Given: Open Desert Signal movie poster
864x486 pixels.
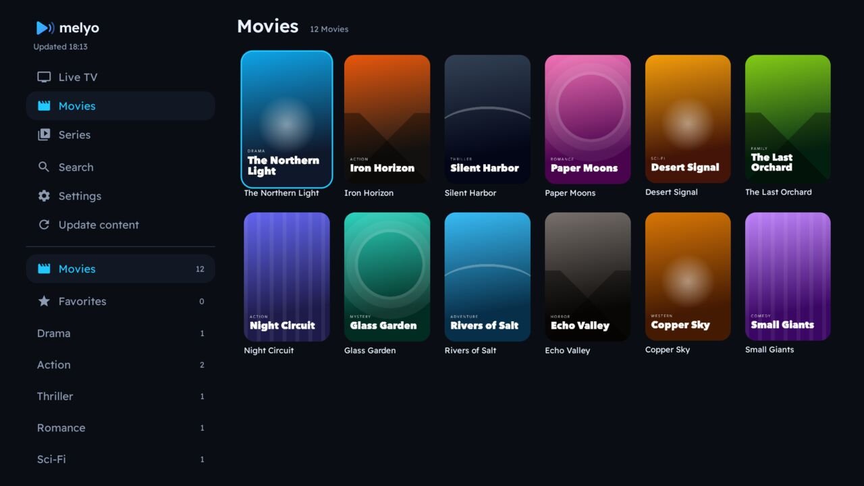Looking at the screenshot, I should tap(688, 119).
